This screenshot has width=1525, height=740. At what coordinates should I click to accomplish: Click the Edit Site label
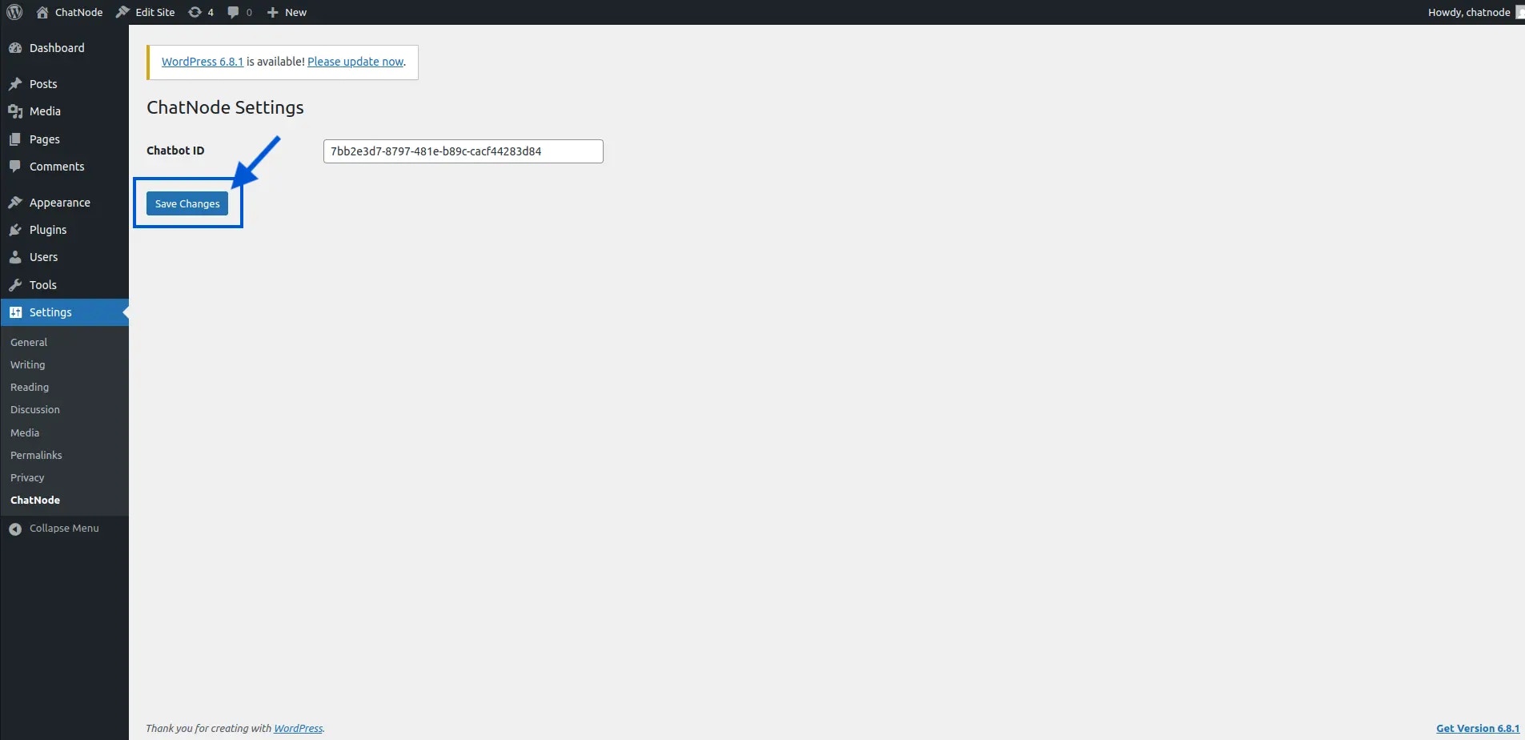pyautogui.click(x=155, y=12)
